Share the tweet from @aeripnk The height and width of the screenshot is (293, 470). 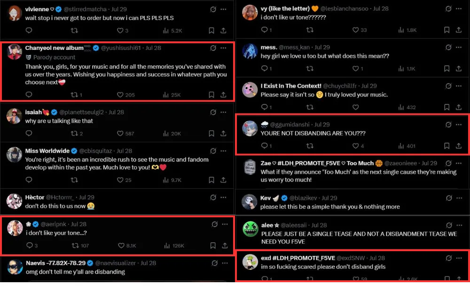tap(224, 245)
